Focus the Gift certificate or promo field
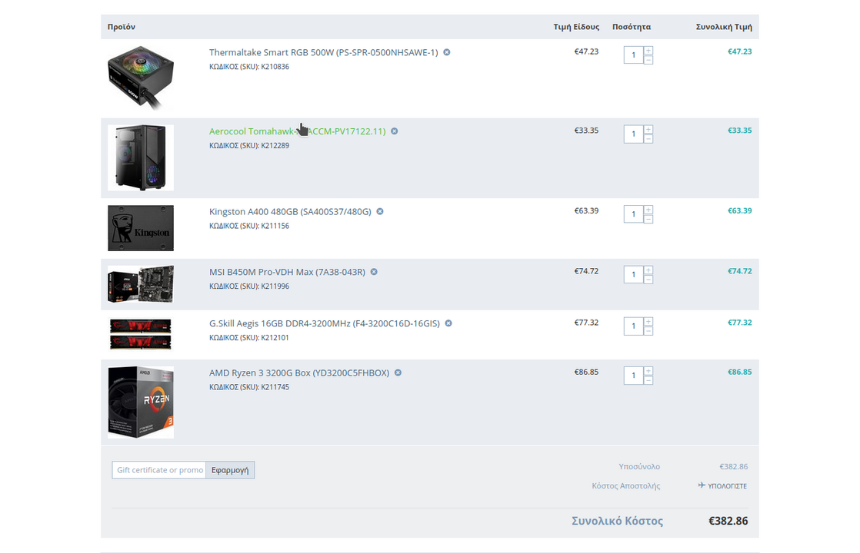860x553 pixels. [159, 470]
